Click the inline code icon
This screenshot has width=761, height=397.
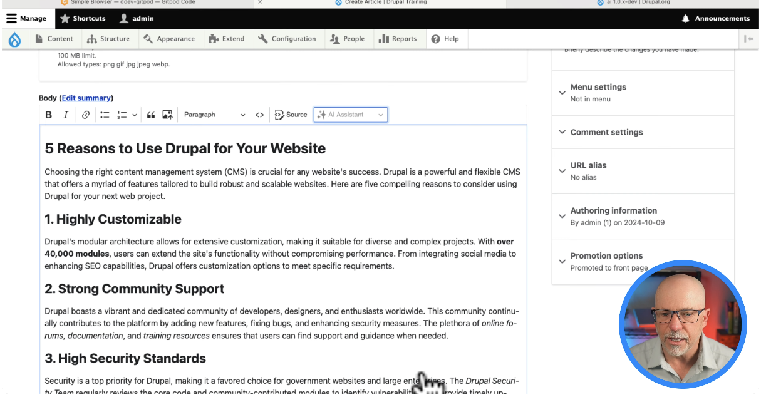click(x=259, y=115)
